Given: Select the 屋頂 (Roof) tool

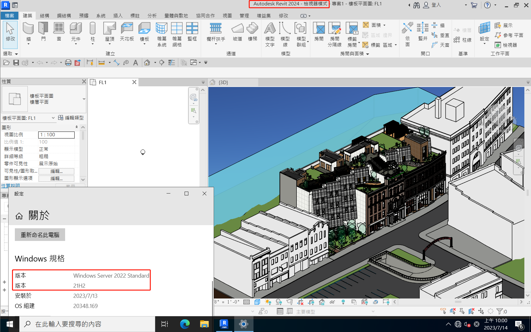Looking at the screenshot, I should [x=110, y=33].
